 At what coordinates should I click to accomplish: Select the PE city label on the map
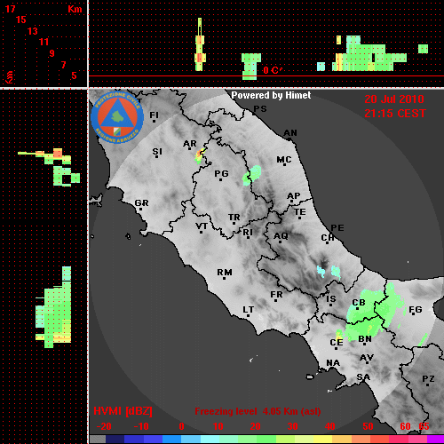coord(337,228)
